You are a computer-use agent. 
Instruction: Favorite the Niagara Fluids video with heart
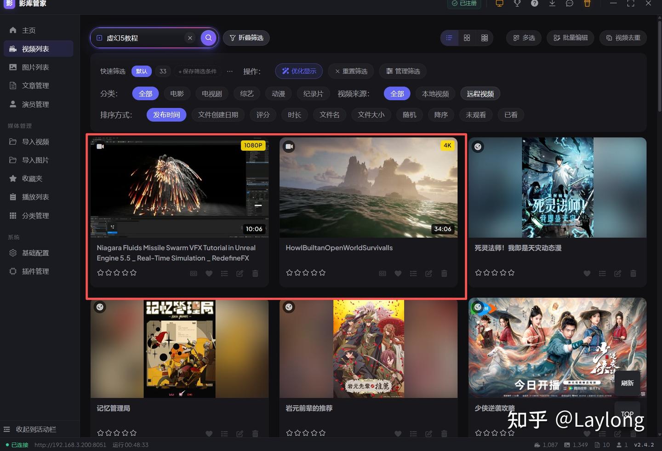click(209, 274)
